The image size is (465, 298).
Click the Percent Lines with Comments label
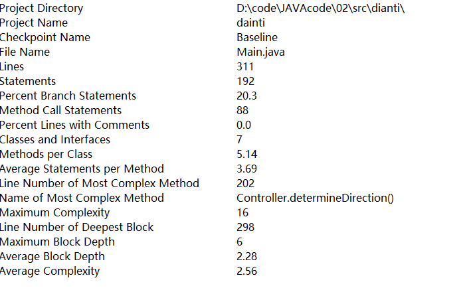(x=74, y=125)
